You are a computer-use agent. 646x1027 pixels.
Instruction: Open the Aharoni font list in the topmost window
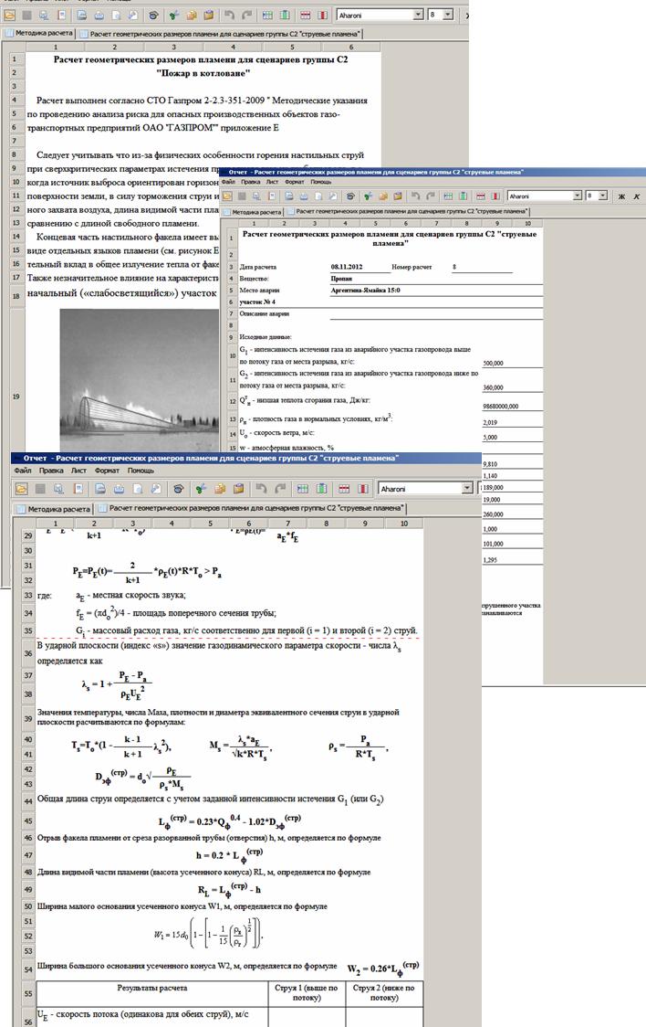click(x=418, y=16)
